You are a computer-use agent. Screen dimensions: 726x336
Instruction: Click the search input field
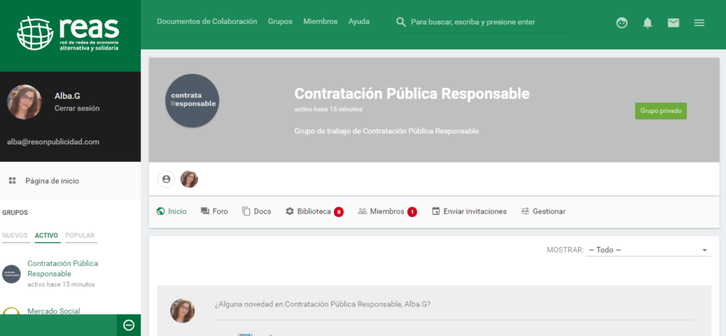coord(488,23)
